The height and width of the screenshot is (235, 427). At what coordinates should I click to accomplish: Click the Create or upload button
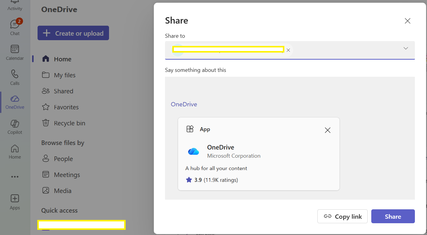73,33
